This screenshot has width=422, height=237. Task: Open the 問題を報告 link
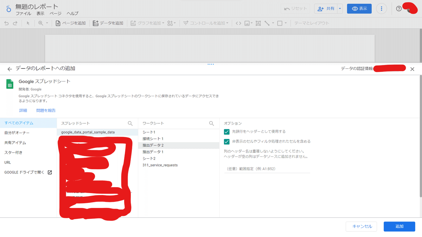(x=46, y=110)
